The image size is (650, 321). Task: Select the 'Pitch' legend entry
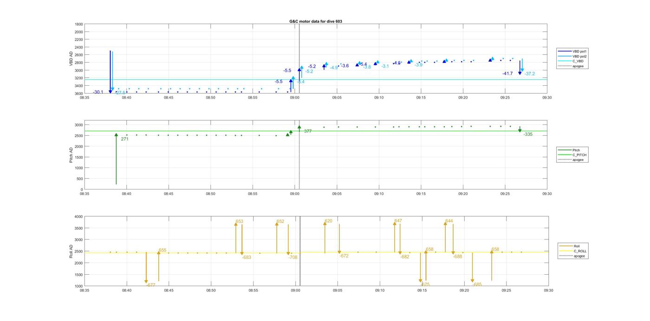(576, 150)
